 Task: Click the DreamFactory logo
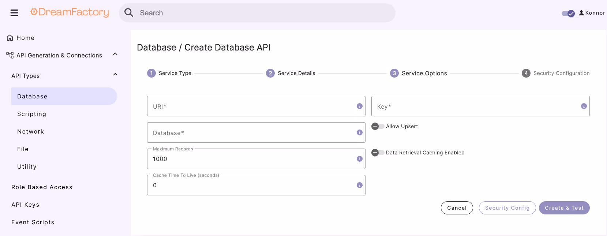tap(70, 12)
